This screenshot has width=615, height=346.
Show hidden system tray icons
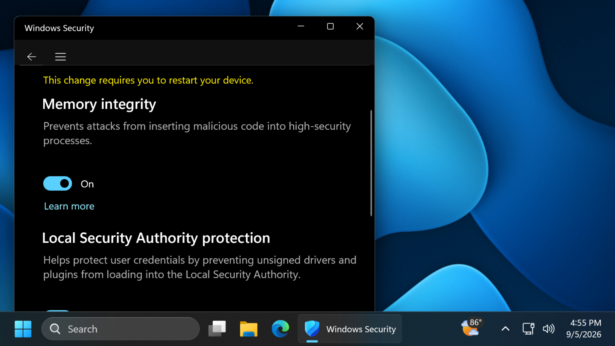[x=505, y=329]
